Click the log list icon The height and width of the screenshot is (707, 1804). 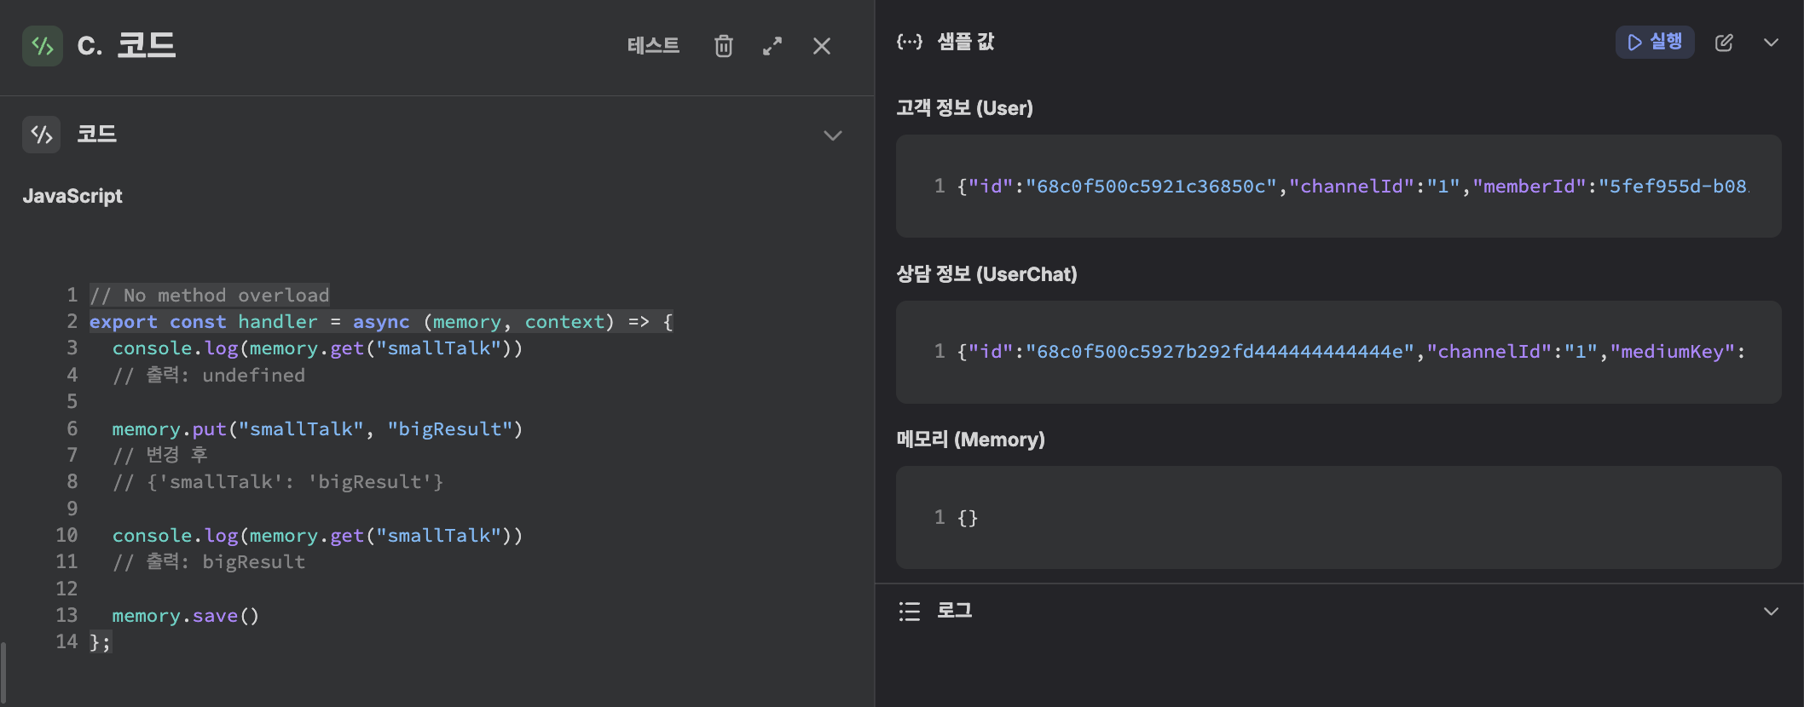pos(909,611)
